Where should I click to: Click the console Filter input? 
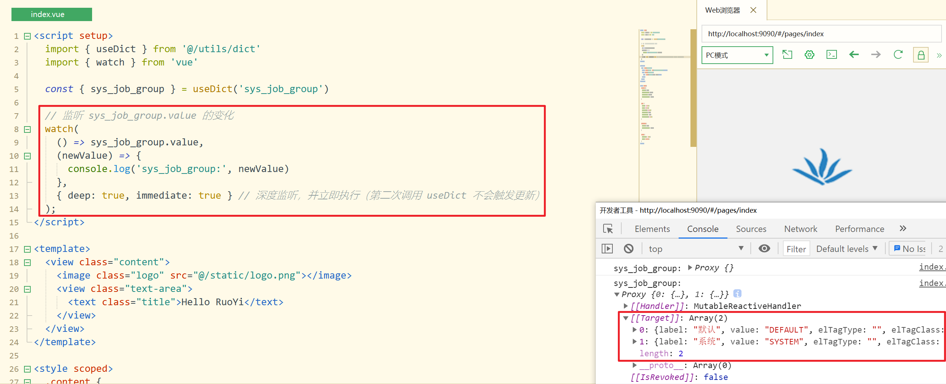pyautogui.click(x=796, y=249)
